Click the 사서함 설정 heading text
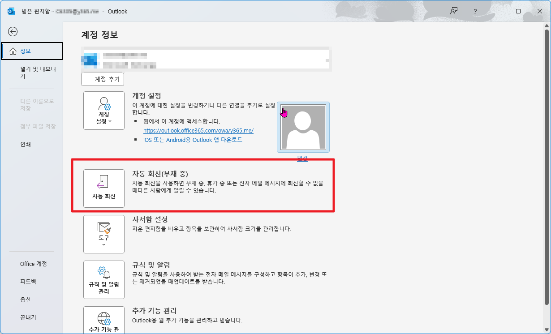 pos(150,219)
